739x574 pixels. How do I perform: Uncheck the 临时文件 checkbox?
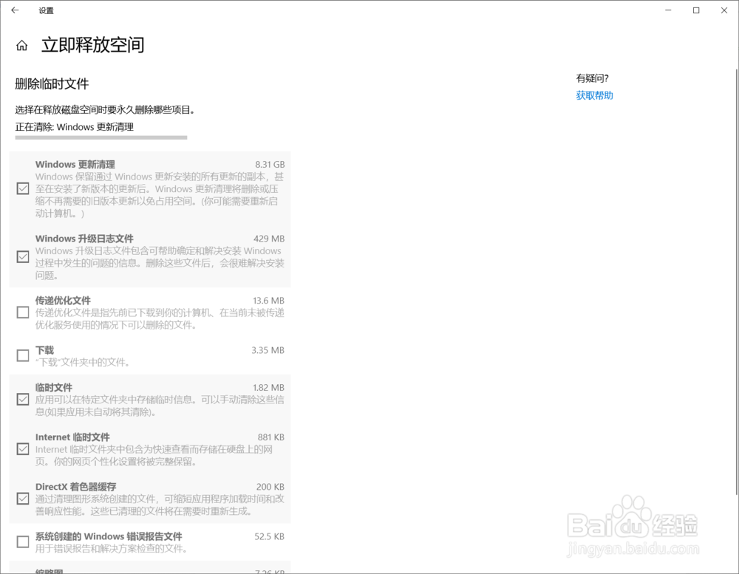point(23,399)
